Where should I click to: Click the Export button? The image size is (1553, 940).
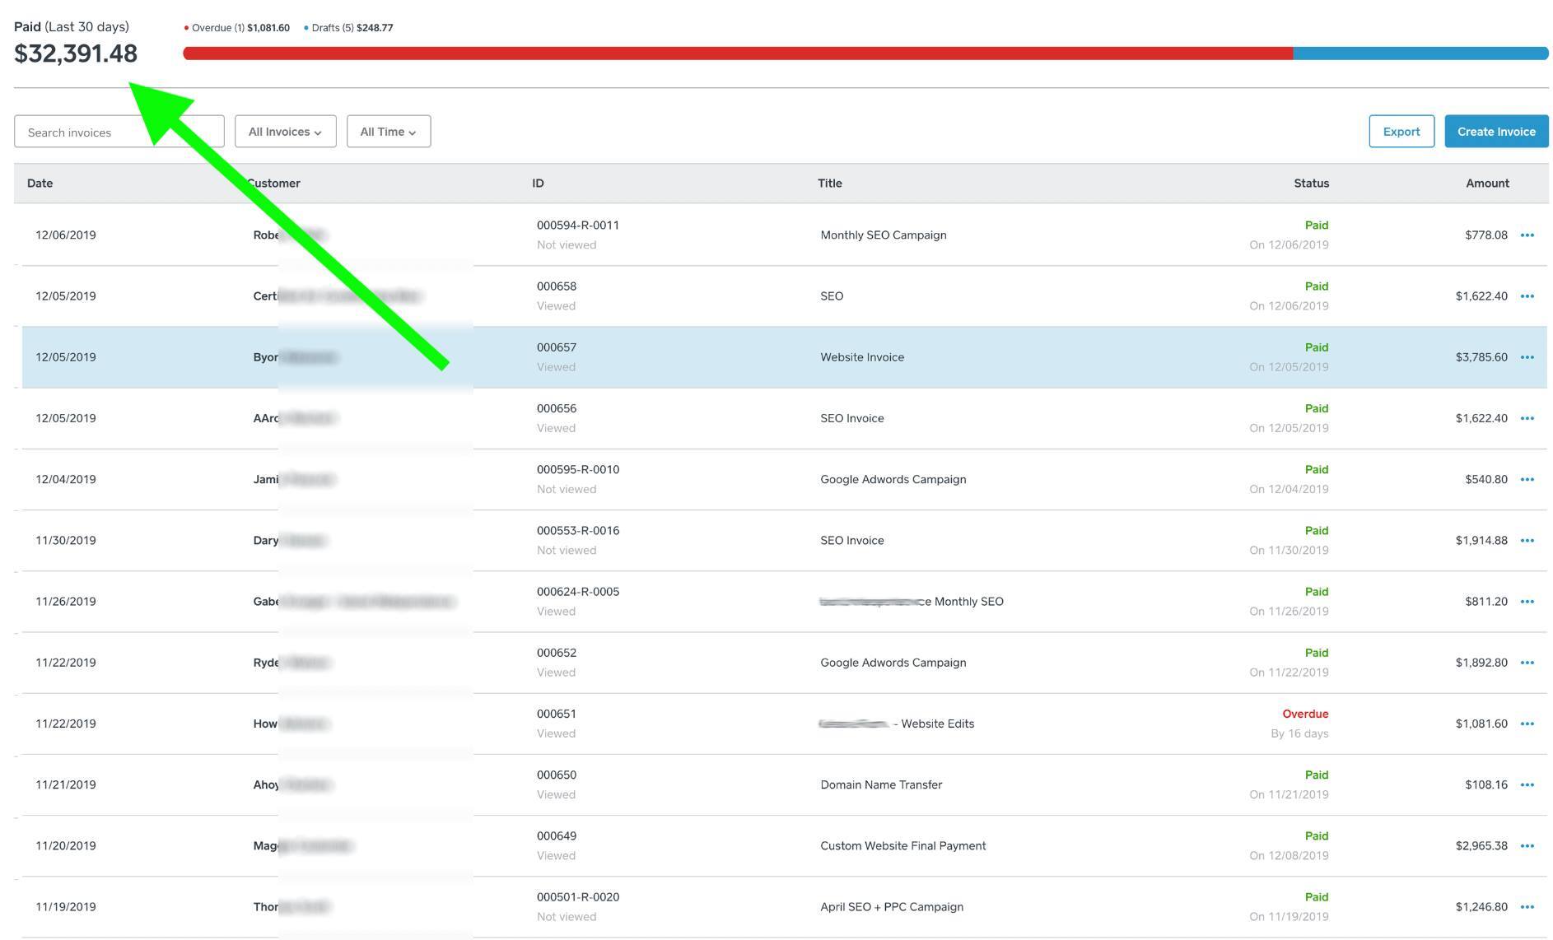tap(1401, 132)
